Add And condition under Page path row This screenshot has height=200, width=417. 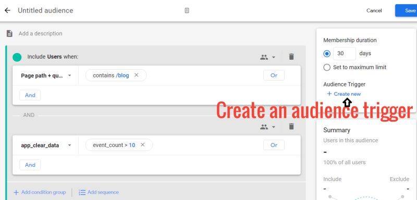pos(30,95)
